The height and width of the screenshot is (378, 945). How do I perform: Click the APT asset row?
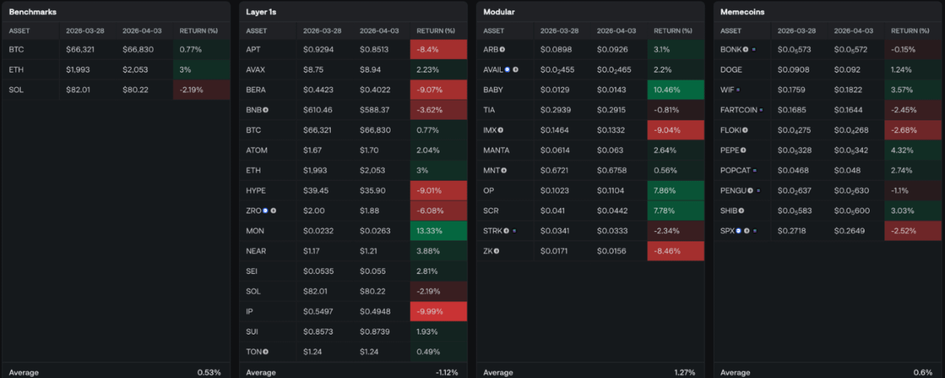click(353, 49)
